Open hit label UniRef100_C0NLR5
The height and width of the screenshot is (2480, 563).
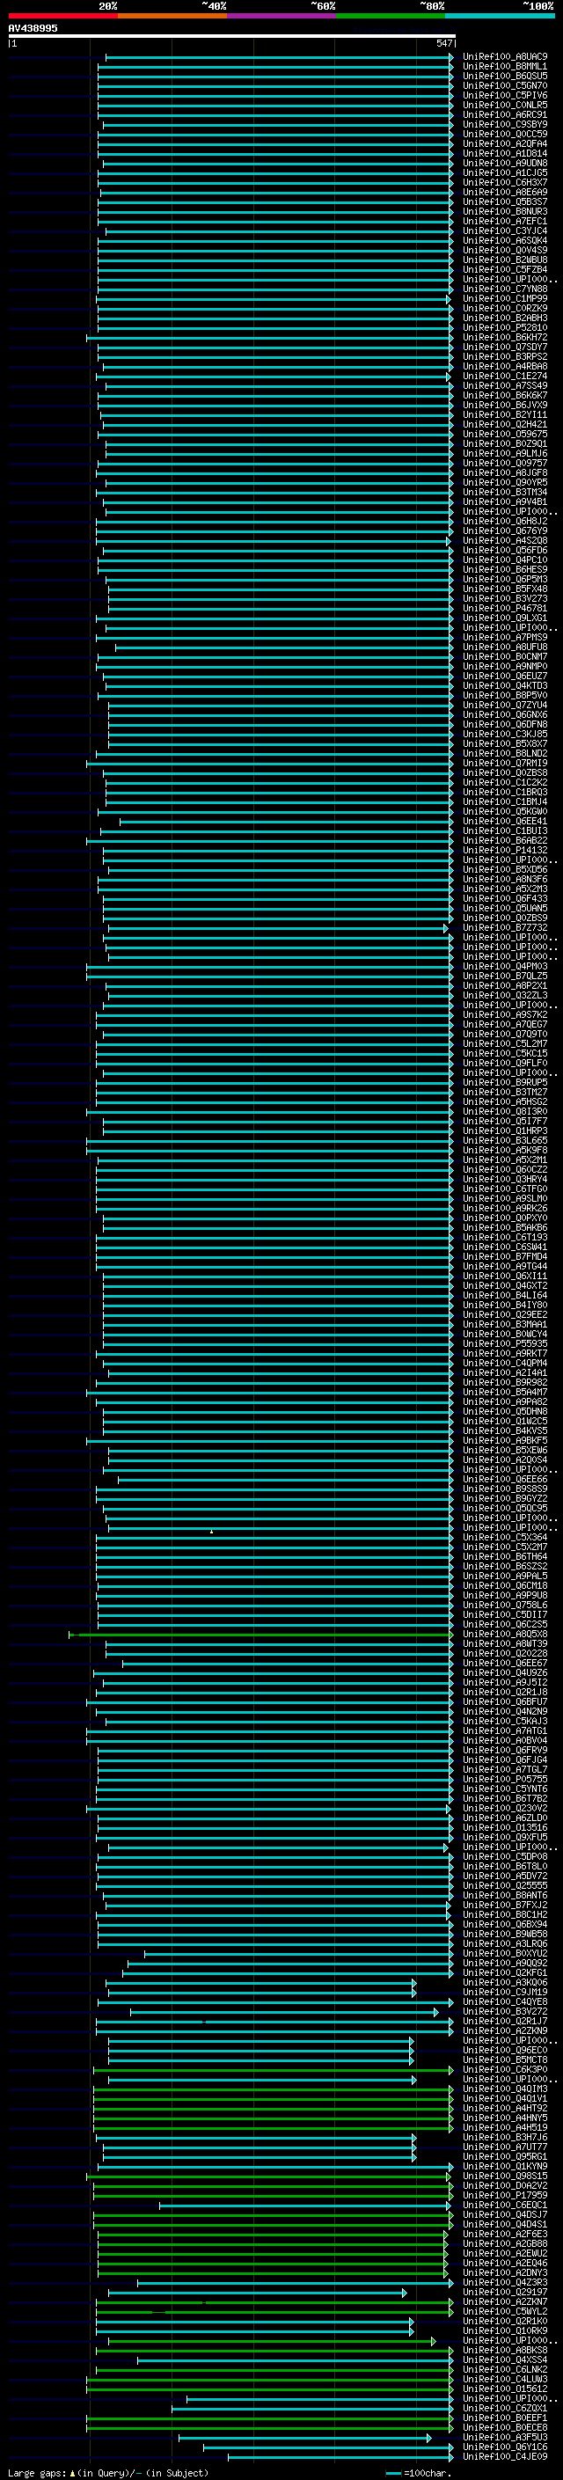504,105
